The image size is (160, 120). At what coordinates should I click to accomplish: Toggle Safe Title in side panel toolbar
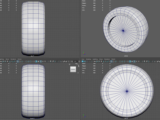point(124,61)
